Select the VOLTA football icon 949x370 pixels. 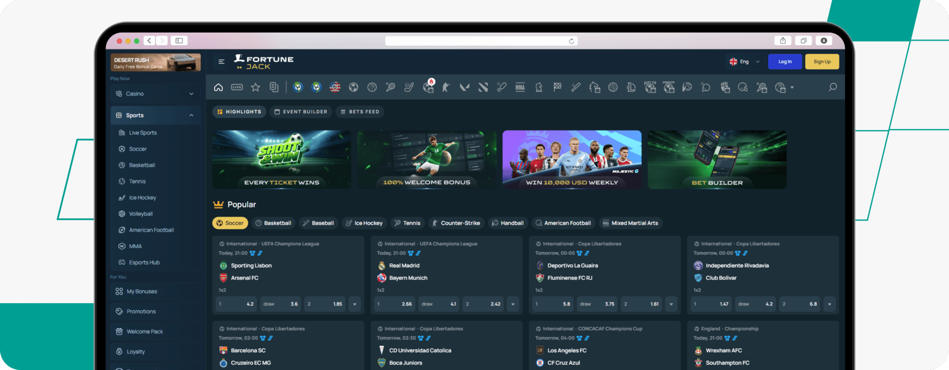click(x=650, y=87)
